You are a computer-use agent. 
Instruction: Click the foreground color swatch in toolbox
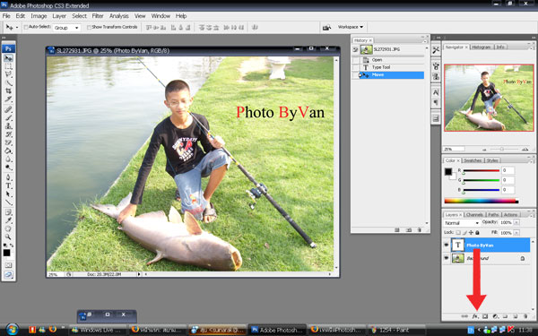(x=6, y=253)
